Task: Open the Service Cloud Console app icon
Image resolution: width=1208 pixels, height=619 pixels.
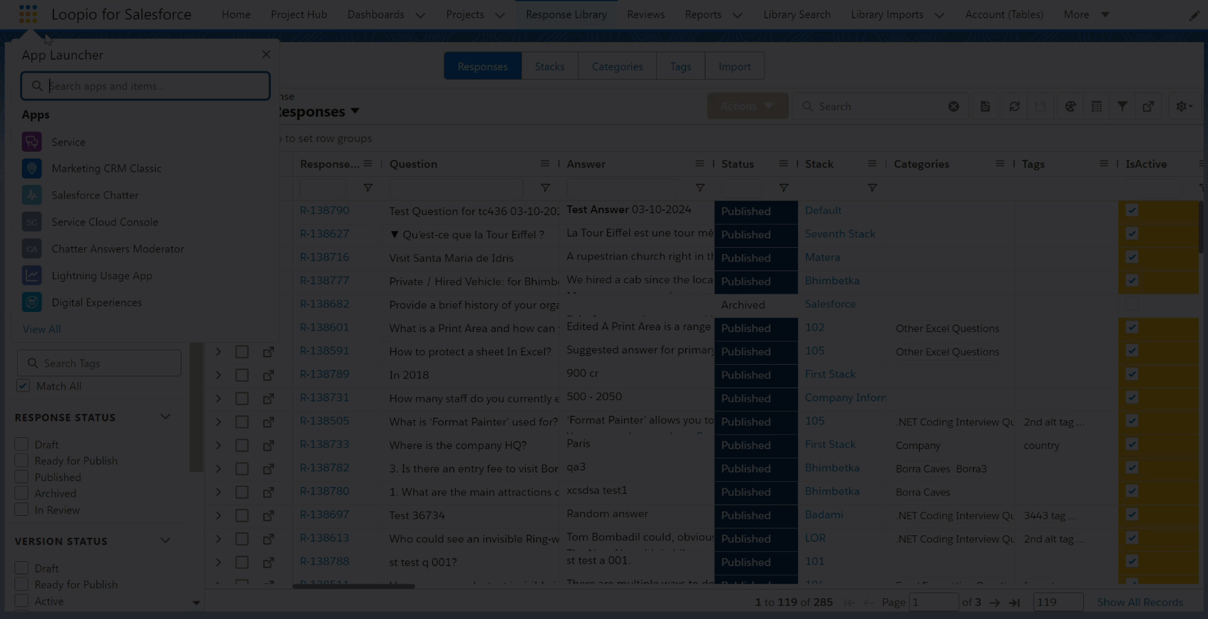Action: click(32, 222)
